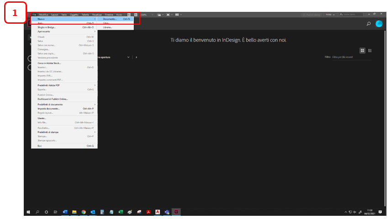Open Google Chrome from taskbar
This screenshot has width=391, height=219.
pyautogui.click(x=84, y=212)
